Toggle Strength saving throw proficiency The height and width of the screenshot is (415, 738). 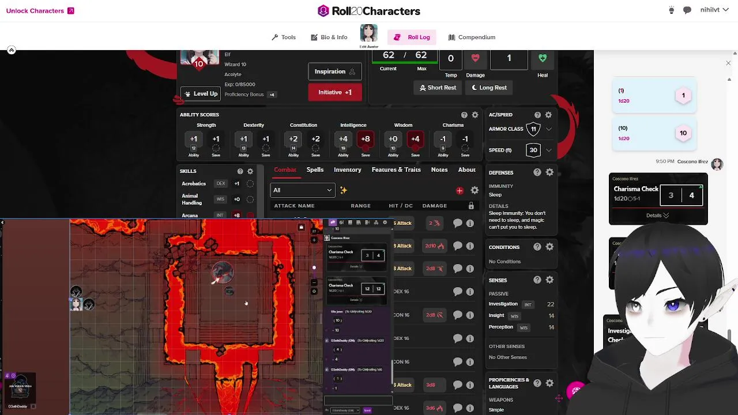pyautogui.click(x=216, y=148)
